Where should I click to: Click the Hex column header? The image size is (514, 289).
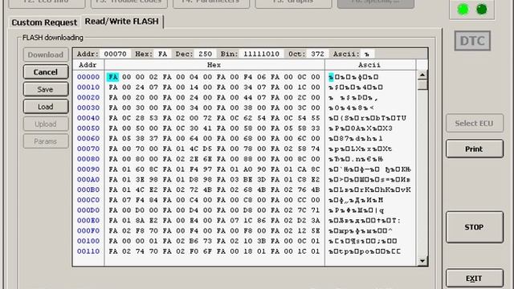coord(214,65)
